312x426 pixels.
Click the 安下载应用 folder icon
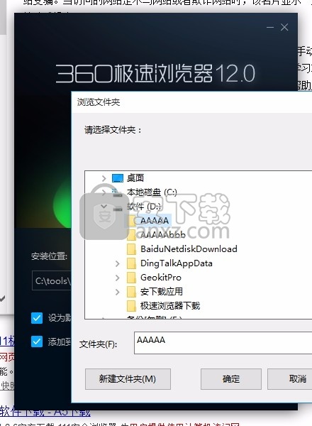132,292
